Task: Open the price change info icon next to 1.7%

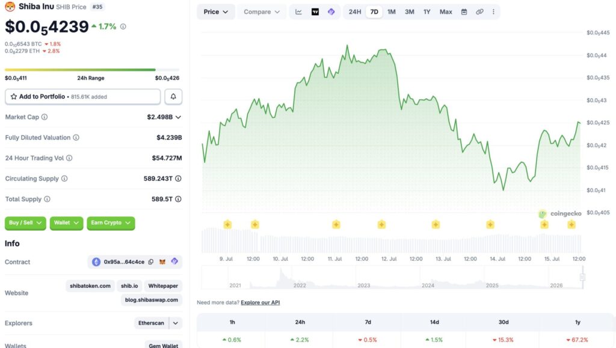Action: [x=123, y=26]
